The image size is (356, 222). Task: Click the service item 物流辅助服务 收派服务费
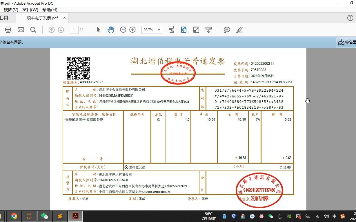[x=83, y=120]
